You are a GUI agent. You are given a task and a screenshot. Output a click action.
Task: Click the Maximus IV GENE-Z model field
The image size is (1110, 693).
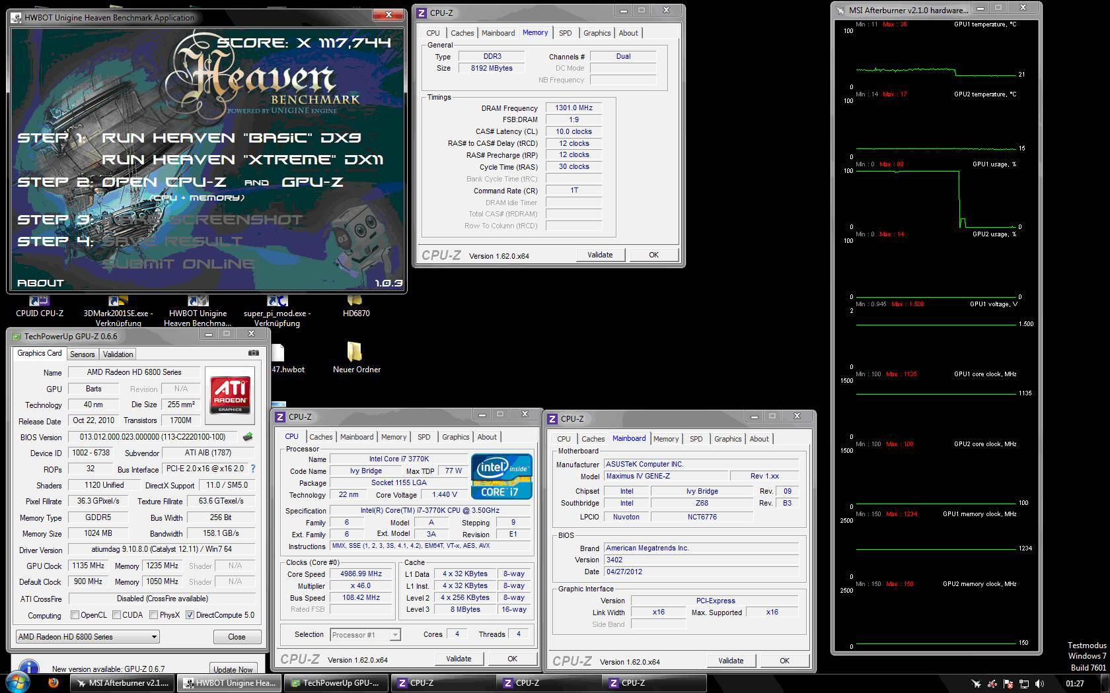coord(665,477)
